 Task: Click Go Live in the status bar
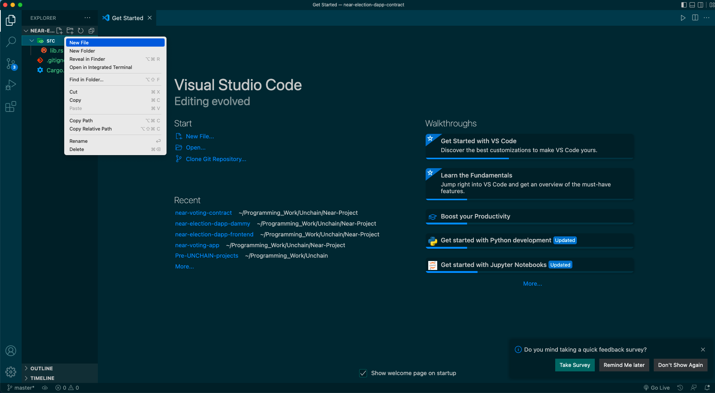[x=656, y=388]
